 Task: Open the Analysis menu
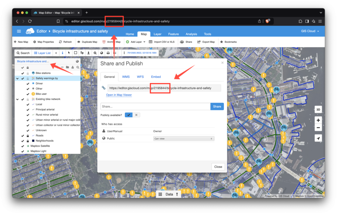click(x=191, y=34)
